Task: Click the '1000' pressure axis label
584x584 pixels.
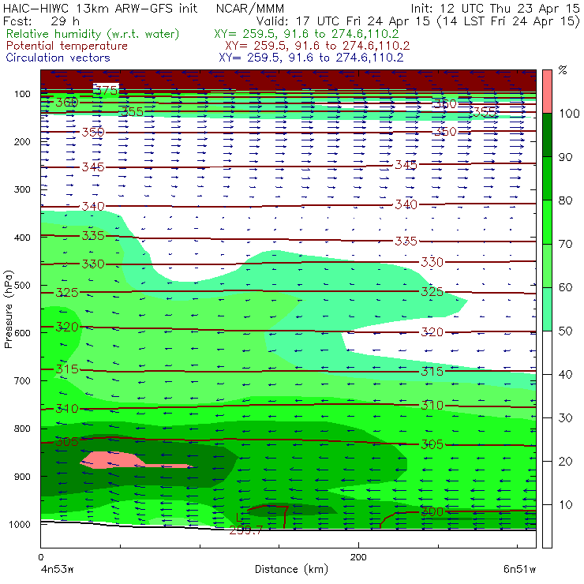Action: 20,524
